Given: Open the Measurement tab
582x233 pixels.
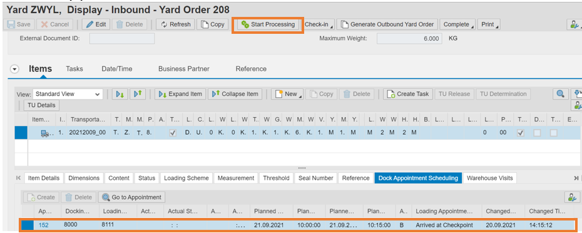Looking at the screenshot, I should point(236,178).
